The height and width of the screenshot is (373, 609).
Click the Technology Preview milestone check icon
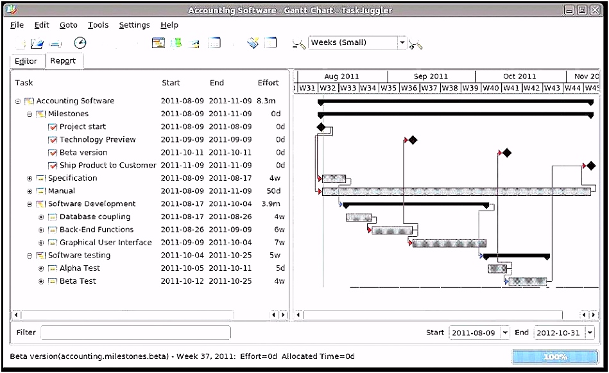click(x=53, y=140)
